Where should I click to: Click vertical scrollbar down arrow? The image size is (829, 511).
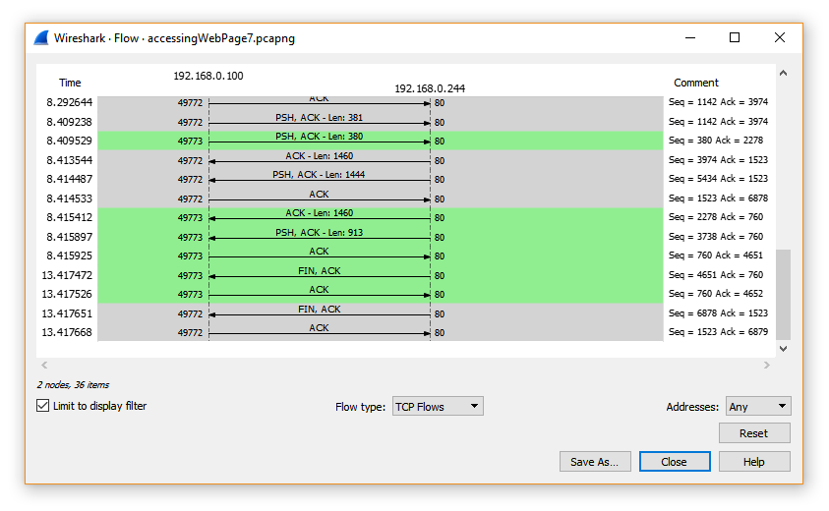point(783,348)
